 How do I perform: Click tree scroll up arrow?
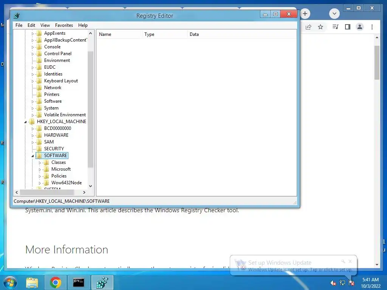point(91,33)
